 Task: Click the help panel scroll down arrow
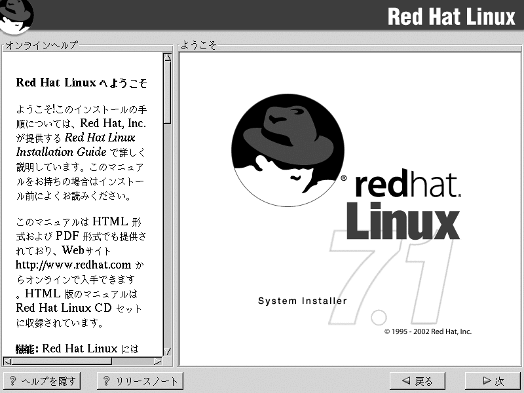tap(168, 351)
